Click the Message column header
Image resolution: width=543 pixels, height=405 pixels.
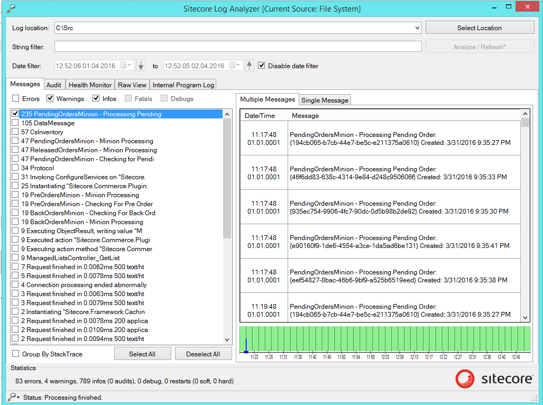[x=404, y=115]
